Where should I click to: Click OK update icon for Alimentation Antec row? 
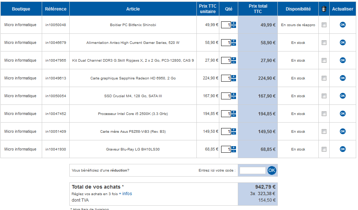(x=342, y=42)
